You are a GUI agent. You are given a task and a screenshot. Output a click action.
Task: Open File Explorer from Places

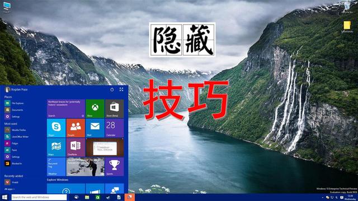tap(15, 103)
